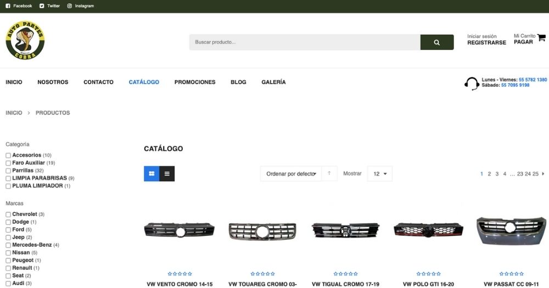Go to page 4
This screenshot has height=288, width=549.
tap(505, 174)
